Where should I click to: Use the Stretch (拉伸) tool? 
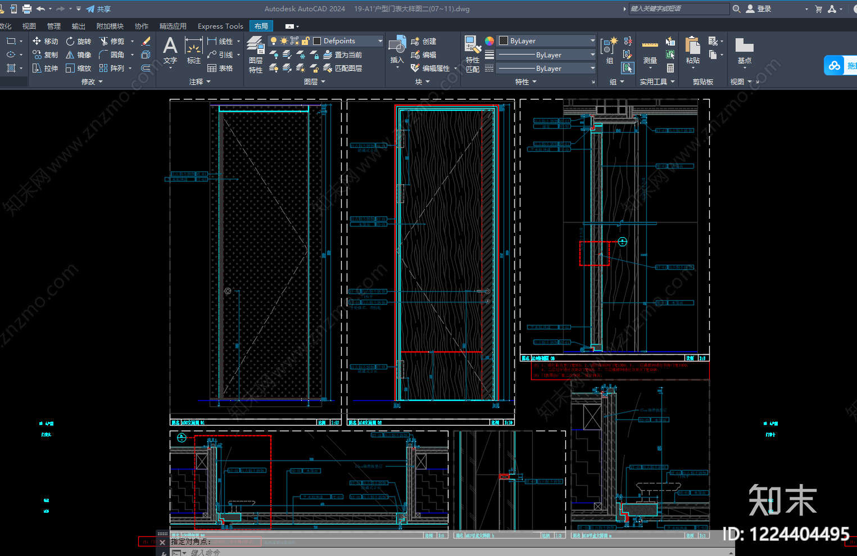point(45,68)
